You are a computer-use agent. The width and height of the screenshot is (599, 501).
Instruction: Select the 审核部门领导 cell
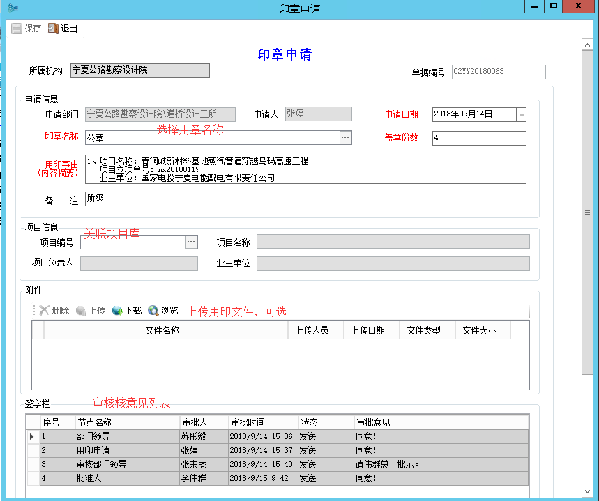point(127,464)
